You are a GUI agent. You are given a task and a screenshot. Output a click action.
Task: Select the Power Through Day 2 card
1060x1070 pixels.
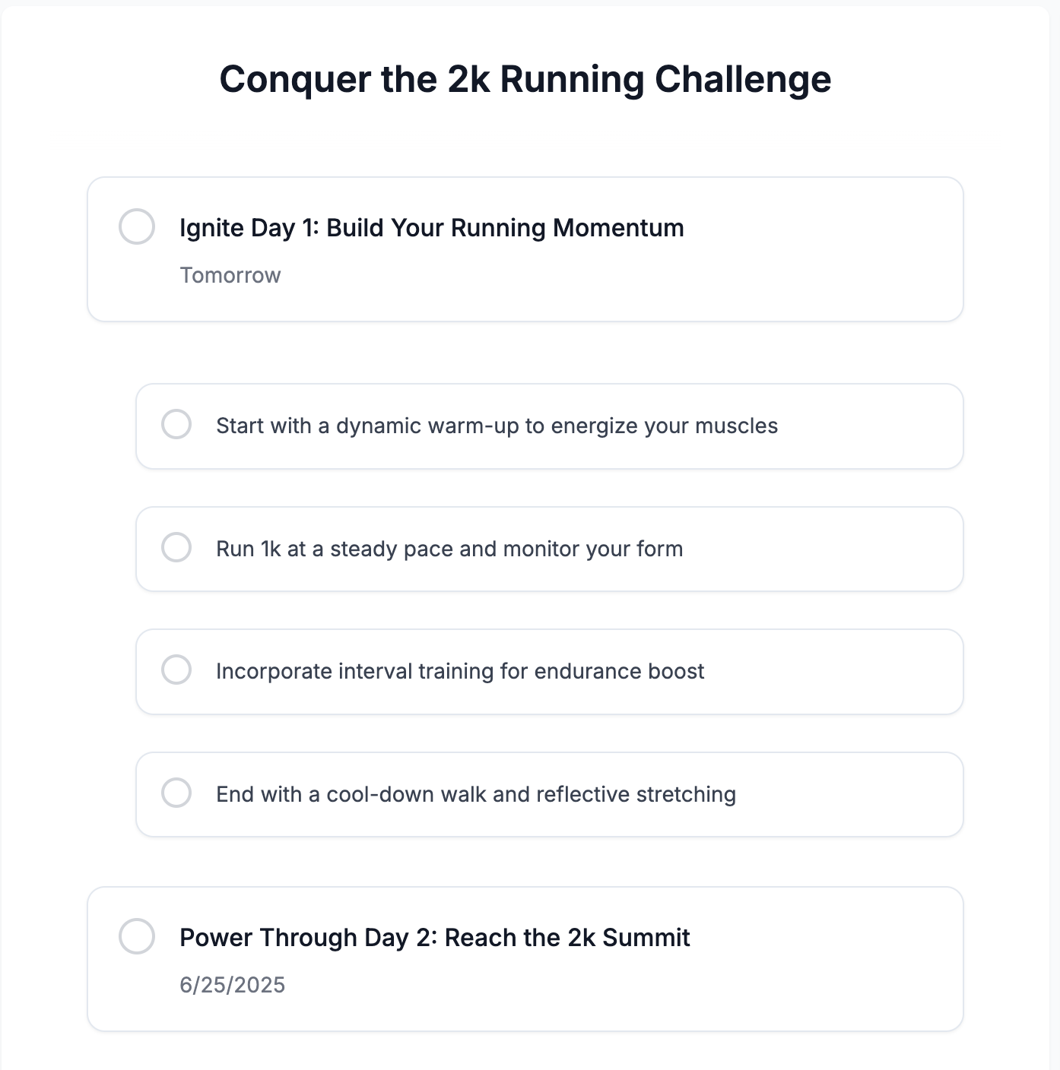point(525,959)
